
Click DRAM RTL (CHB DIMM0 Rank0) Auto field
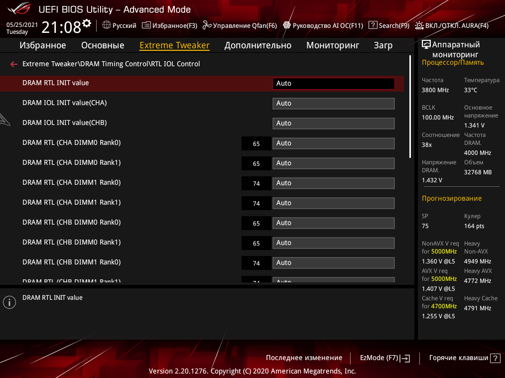tap(333, 223)
